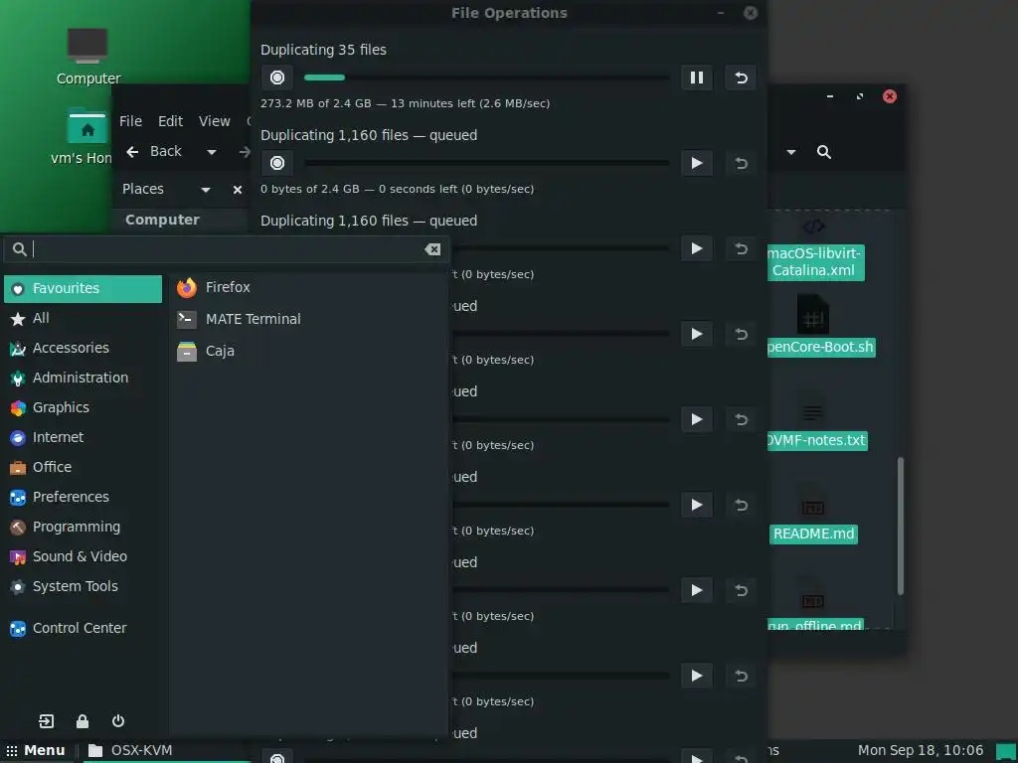Click the search icon in the Caja toolbar
1018x763 pixels.
[824, 152]
